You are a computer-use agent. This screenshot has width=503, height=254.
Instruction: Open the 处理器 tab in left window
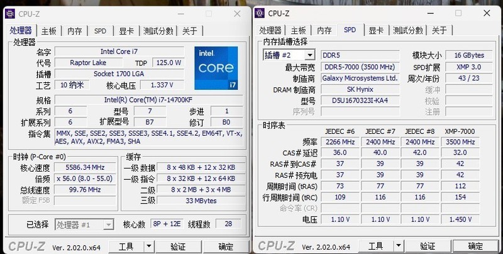[x=21, y=30]
